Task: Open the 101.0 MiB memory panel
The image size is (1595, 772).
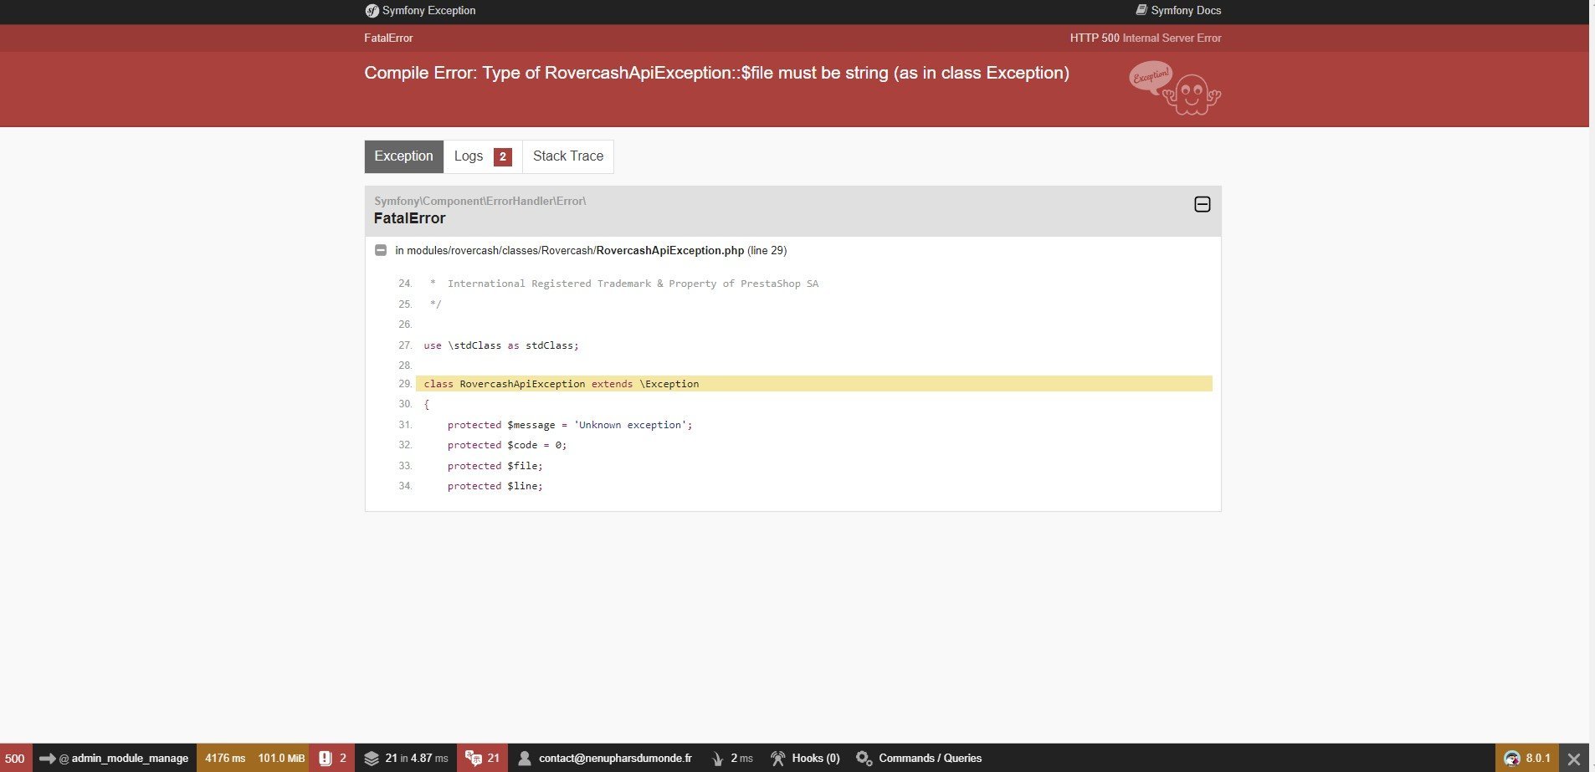Action: click(x=281, y=758)
